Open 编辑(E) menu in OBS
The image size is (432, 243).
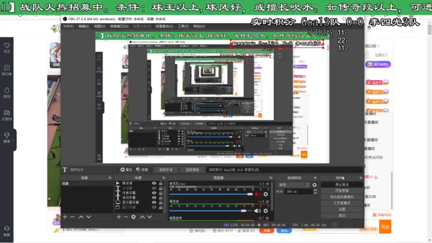[x=84, y=26]
